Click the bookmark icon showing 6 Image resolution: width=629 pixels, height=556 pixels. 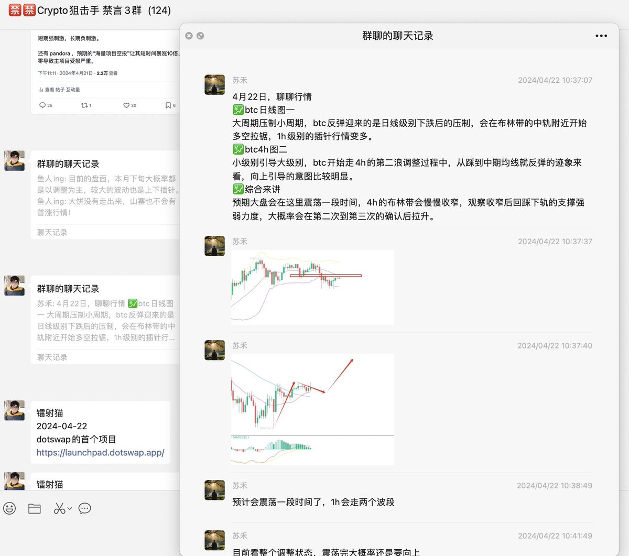pyautogui.click(x=168, y=105)
